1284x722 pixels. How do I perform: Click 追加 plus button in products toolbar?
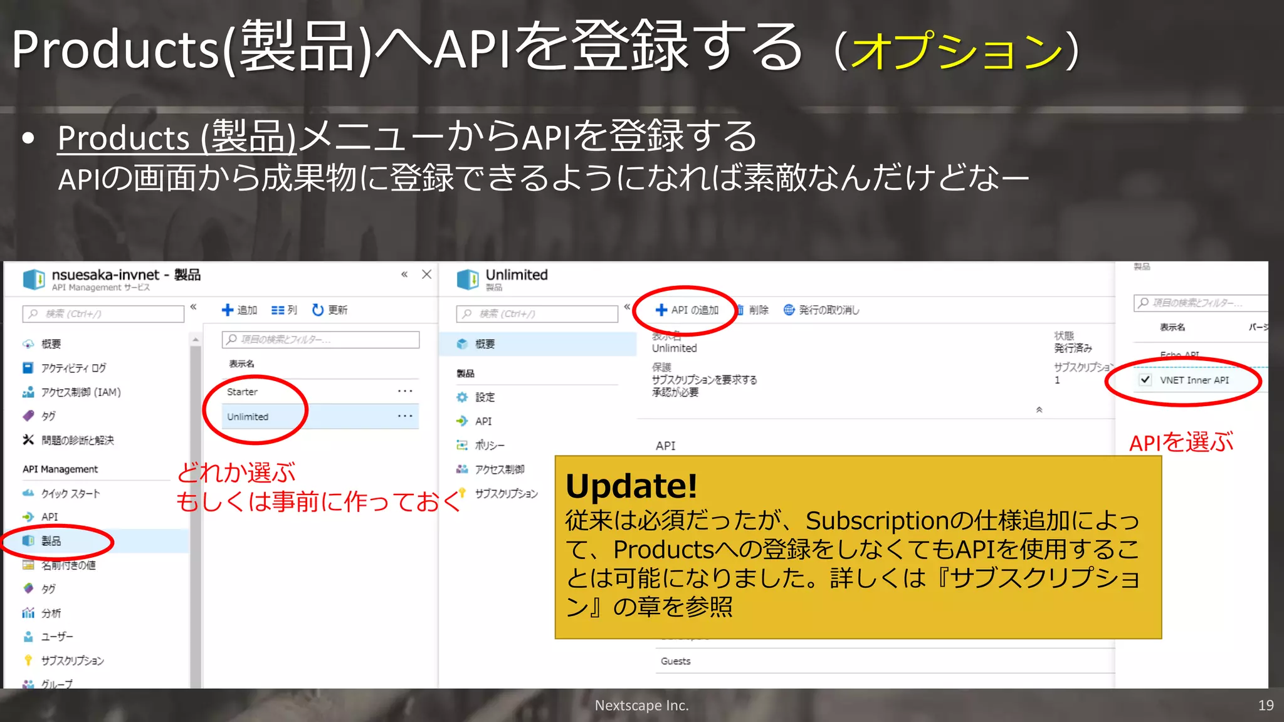click(239, 310)
